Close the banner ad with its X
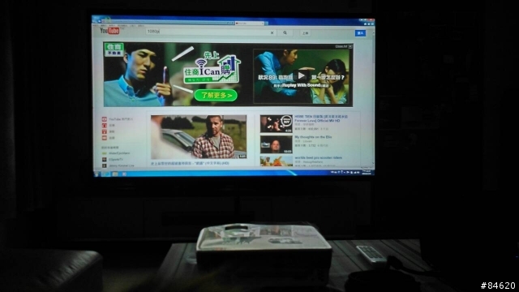This screenshot has height=292, width=519. pyautogui.click(x=350, y=46)
